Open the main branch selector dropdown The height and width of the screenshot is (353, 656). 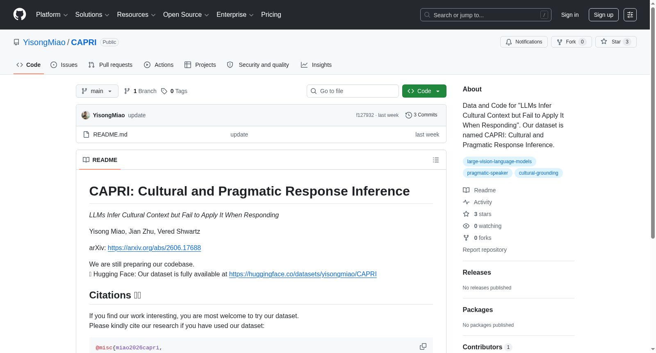[97, 91]
